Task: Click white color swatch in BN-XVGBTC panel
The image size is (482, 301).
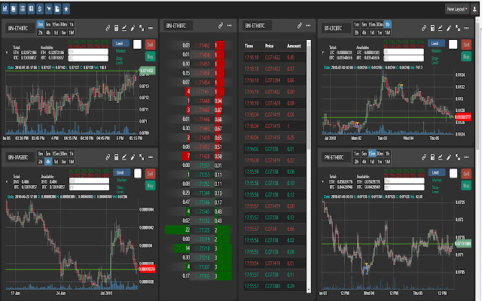Action: click(x=137, y=174)
